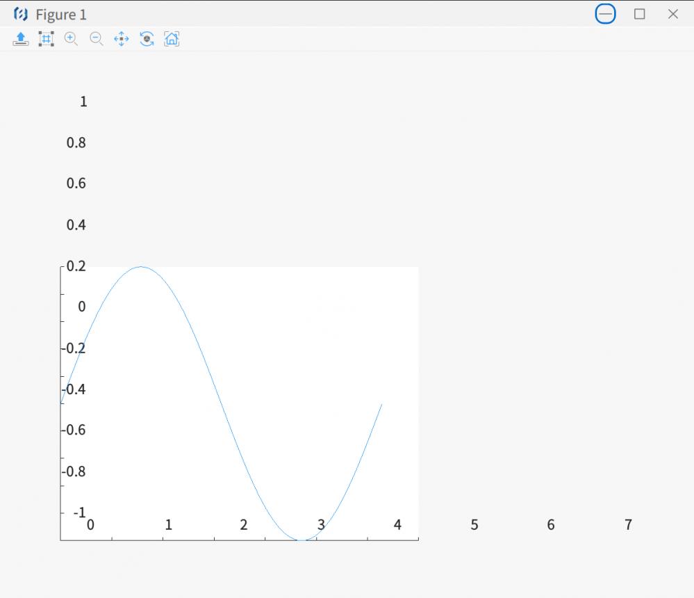Reset the view with the home icon
694x598 pixels.
pos(172,39)
